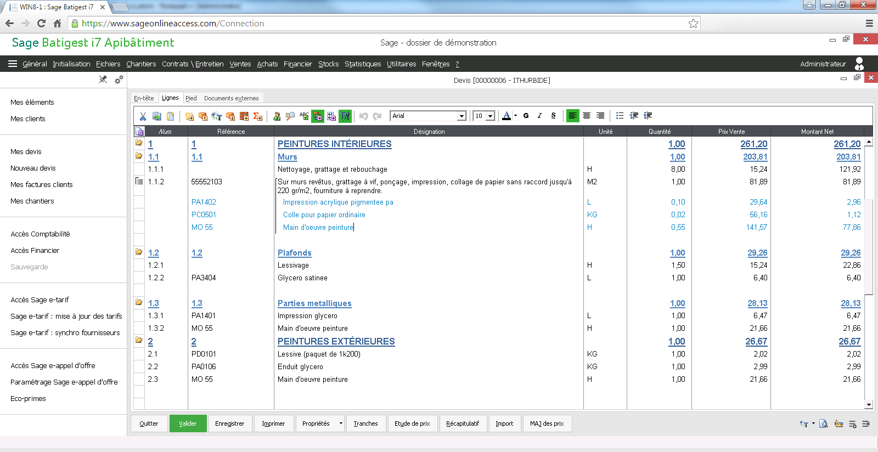
Task: Click the decrease indent icon
Action: tap(634, 116)
